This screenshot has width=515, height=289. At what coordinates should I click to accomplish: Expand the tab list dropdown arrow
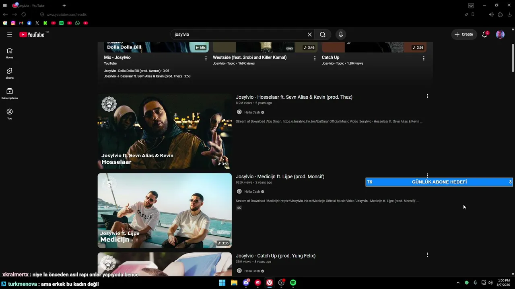click(x=471, y=6)
